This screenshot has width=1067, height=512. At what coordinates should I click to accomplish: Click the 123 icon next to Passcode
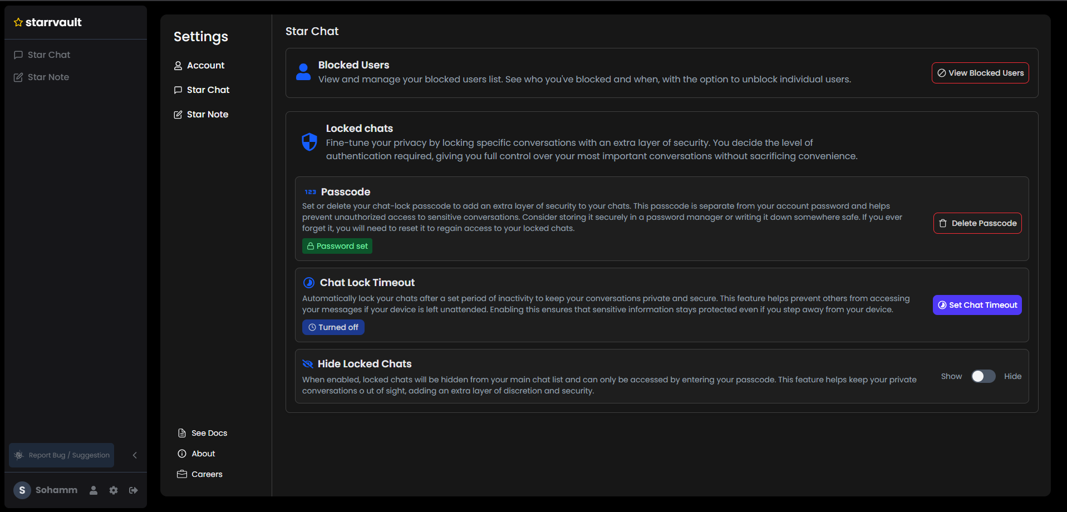pyautogui.click(x=310, y=191)
